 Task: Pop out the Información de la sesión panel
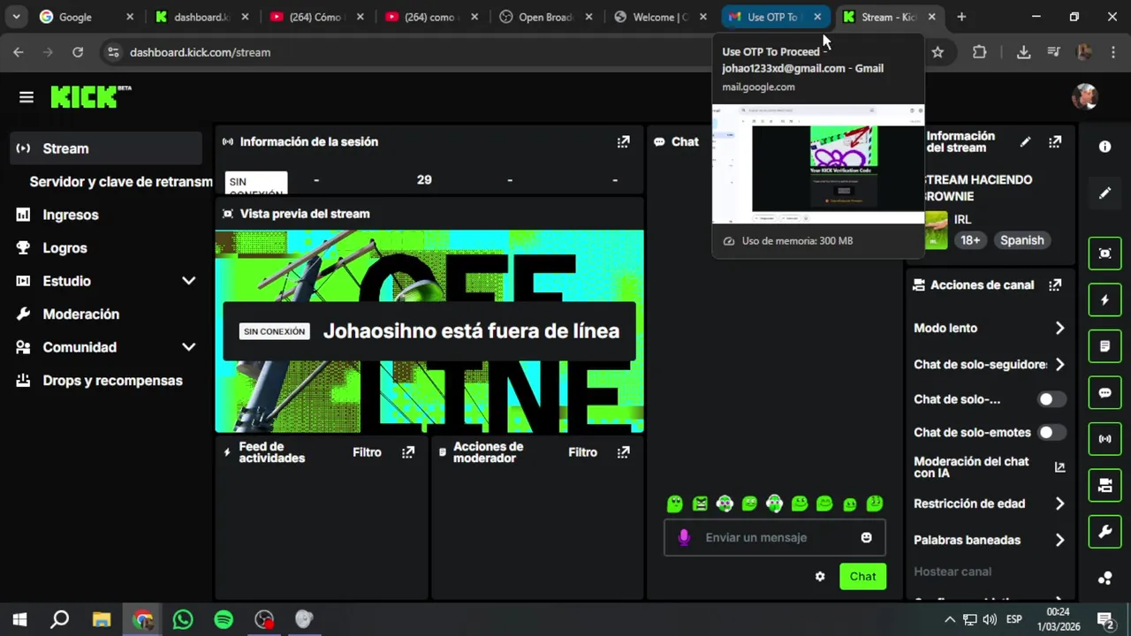click(623, 141)
